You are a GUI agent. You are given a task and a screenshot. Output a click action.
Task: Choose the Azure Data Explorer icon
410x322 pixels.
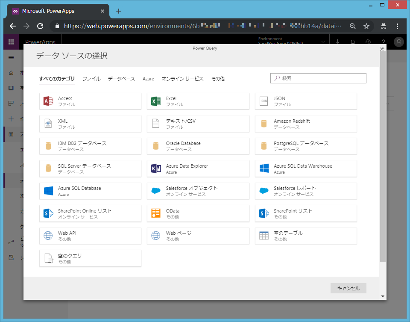click(x=156, y=168)
